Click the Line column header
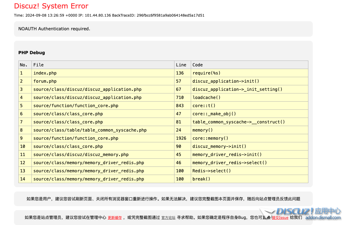346x225 pixels. tap(181, 65)
